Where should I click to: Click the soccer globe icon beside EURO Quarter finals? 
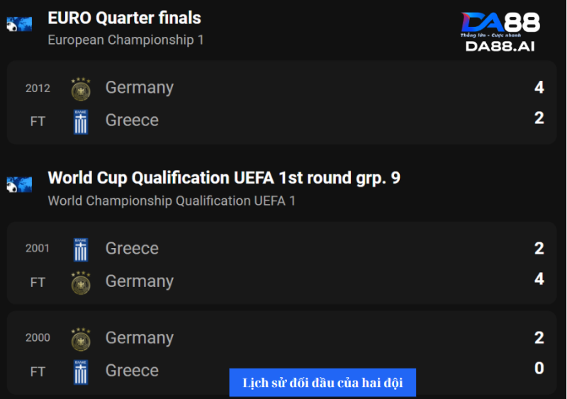pyautogui.click(x=19, y=24)
